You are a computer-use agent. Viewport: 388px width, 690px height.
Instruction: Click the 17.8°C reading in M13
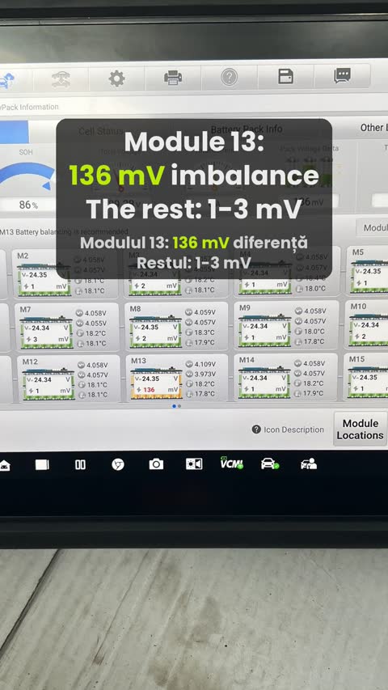[205, 394]
